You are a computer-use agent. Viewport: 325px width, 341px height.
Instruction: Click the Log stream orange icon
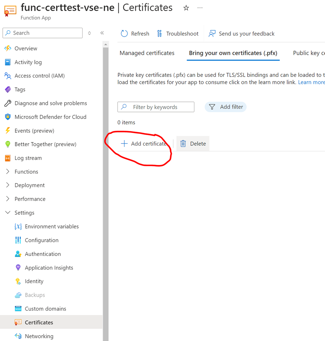tap(8, 158)
